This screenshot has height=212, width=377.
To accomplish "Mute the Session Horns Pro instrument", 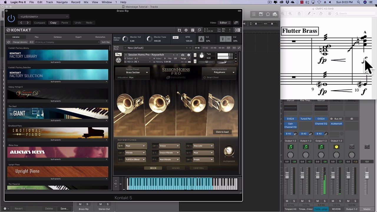I will point(195,61).
